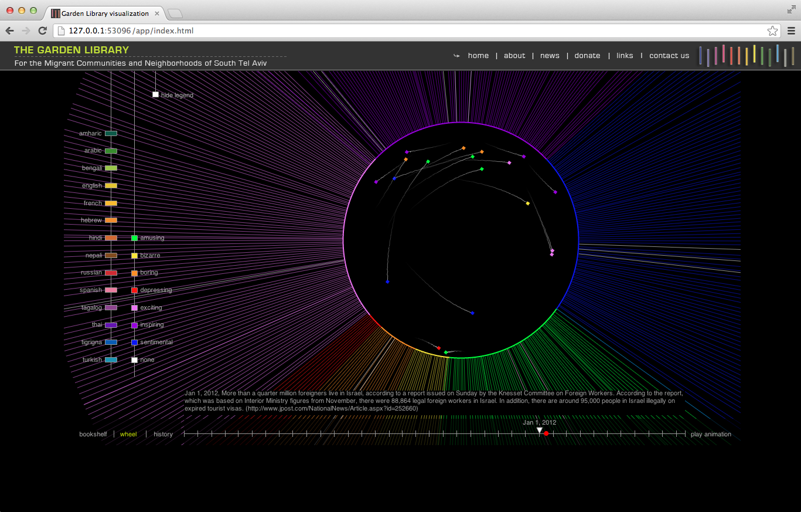Reload the page with the refresh icon
This screenshot has width=801, height=512.
(42, 30)
